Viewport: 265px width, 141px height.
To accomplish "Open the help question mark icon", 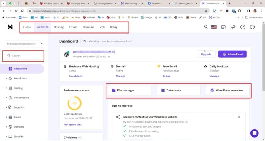I will tap(243, 27).
